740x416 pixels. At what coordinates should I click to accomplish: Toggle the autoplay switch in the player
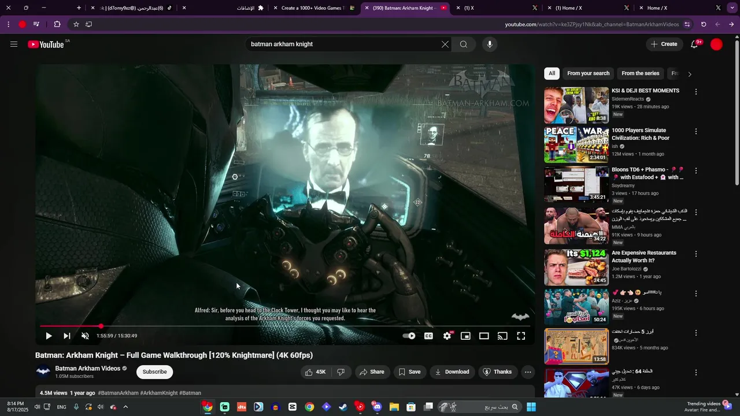tap(409, 336)
